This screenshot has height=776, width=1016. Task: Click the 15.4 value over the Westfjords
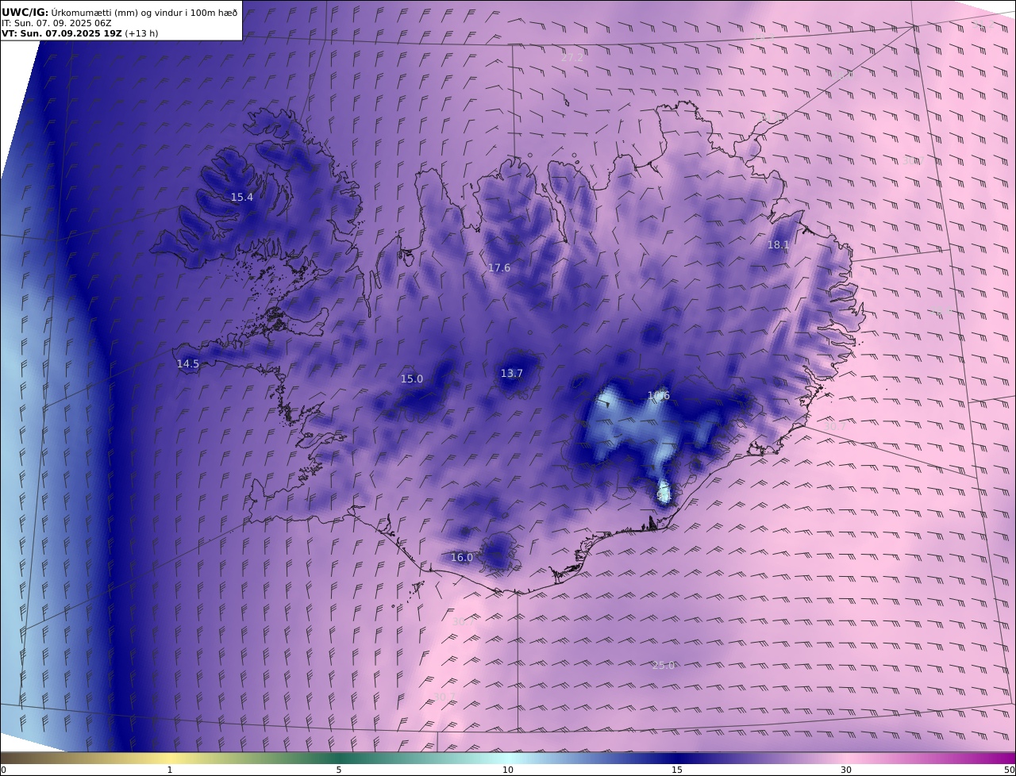coord(242,197)
